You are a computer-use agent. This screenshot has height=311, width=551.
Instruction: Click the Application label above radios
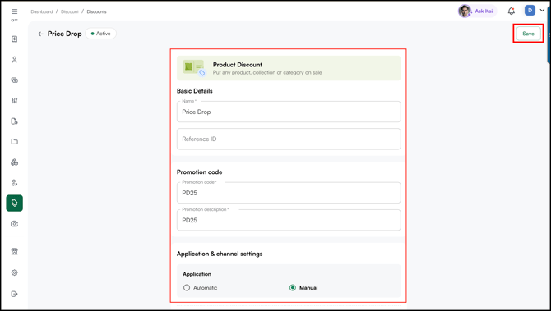(x=197, y=274)
